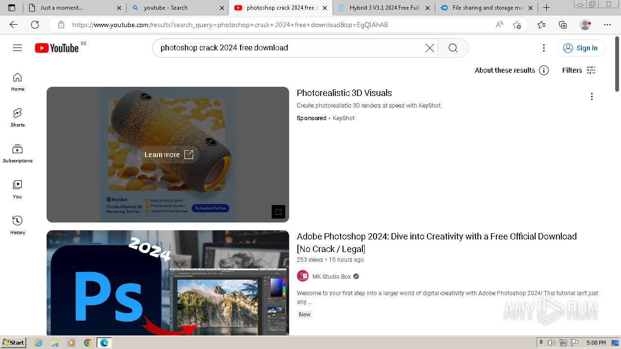The height and width of the screenshot is (349, 621).
Task: View site information lock icon
Action: tap(61, 25)
